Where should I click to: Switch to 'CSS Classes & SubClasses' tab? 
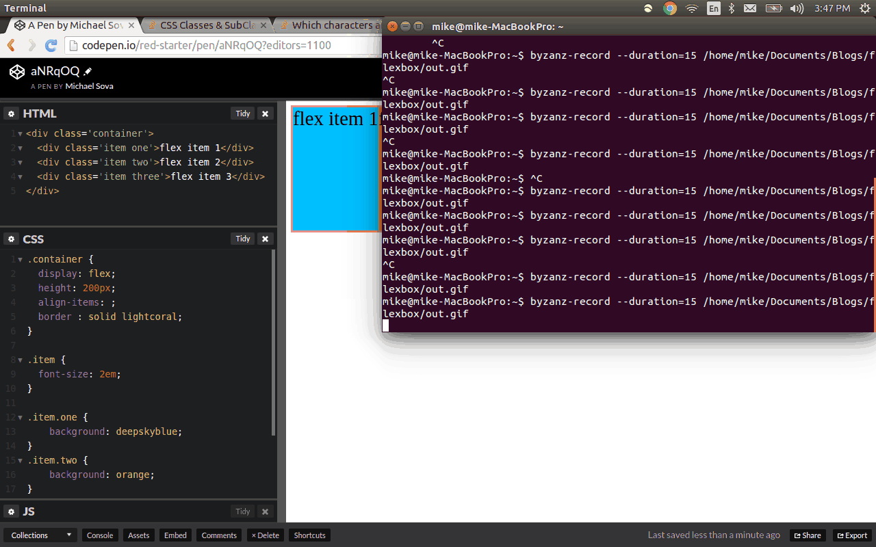207,25
